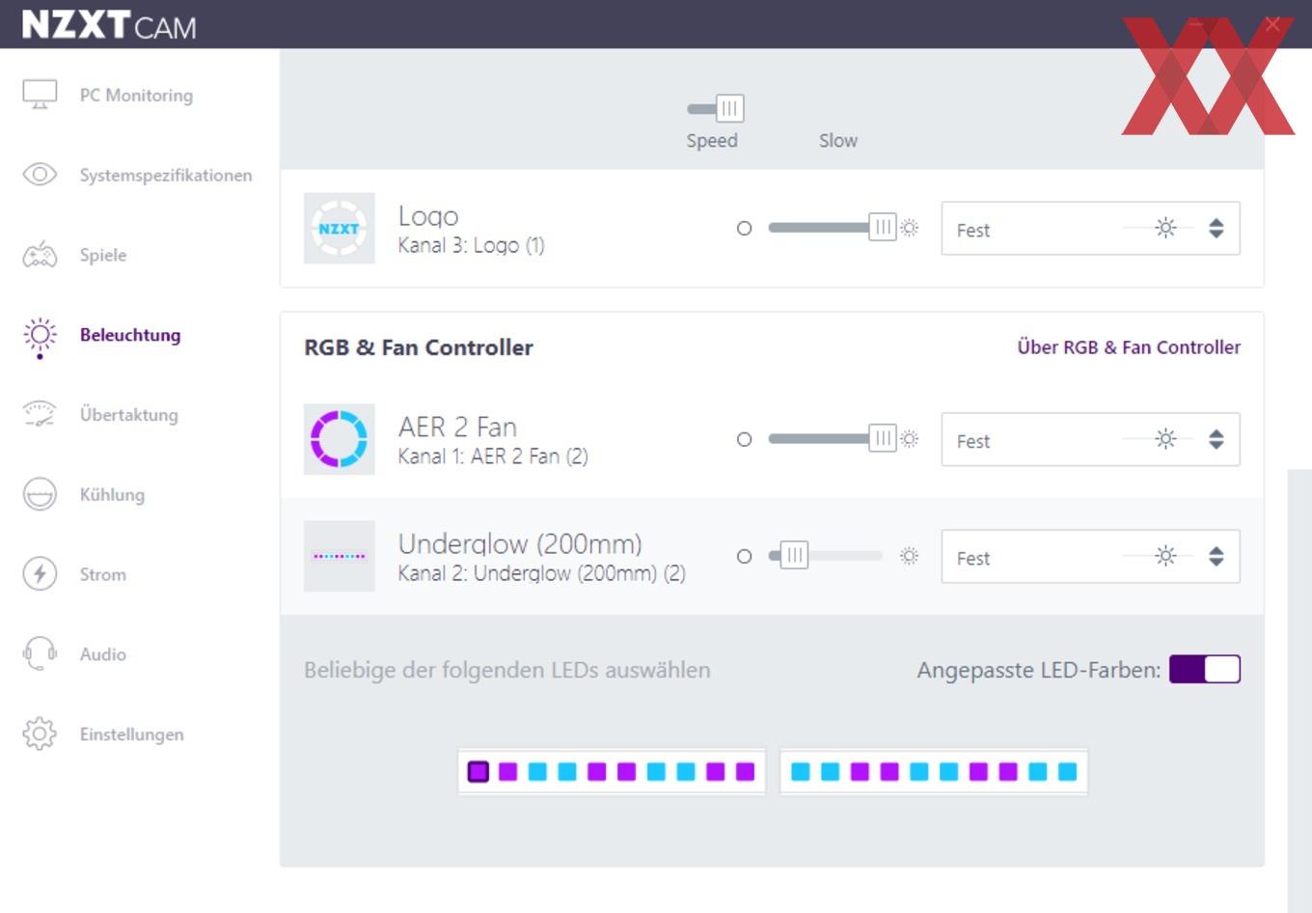Click Kanal 2: Underglow (200mm) (2) text

pos(542,572)
